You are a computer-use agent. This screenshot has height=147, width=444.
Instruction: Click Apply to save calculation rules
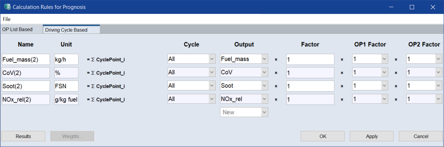pyautogui.click(x=372, y=136)
